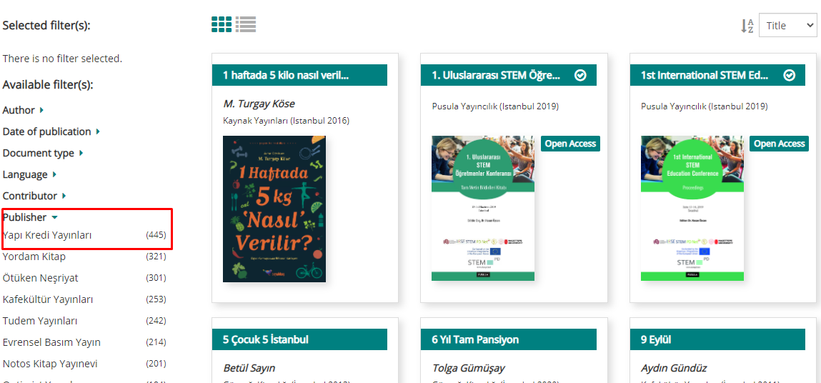Switch to grid view layout

point(222,24)
